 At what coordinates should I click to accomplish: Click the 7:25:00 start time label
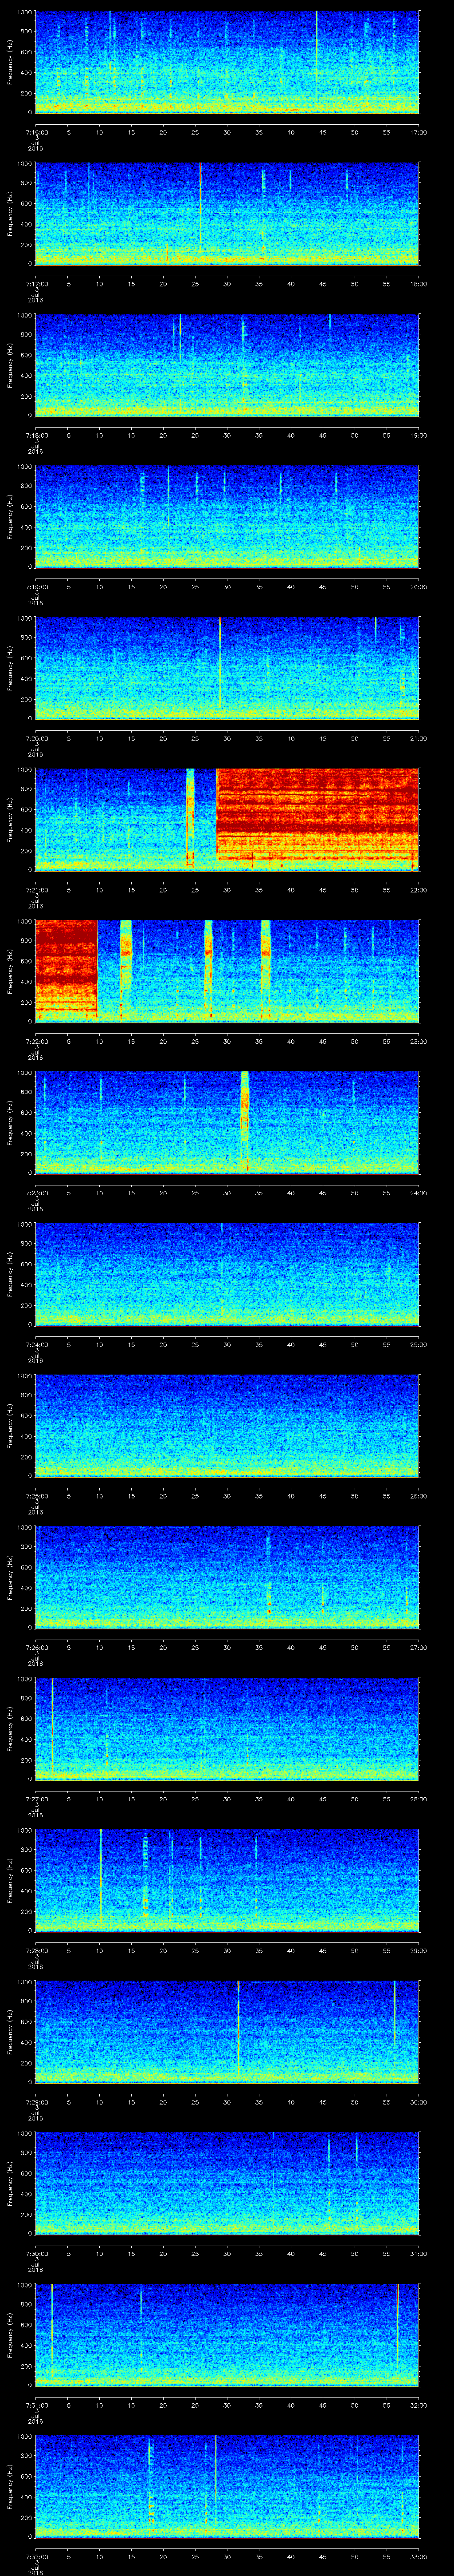36,1496
